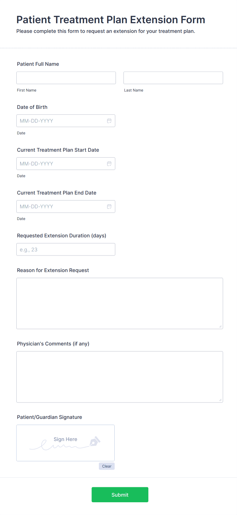This screenshot has height=515, width=237.
Task: Click the resize grip of the Reason textarea
Action: coord(220,326)
